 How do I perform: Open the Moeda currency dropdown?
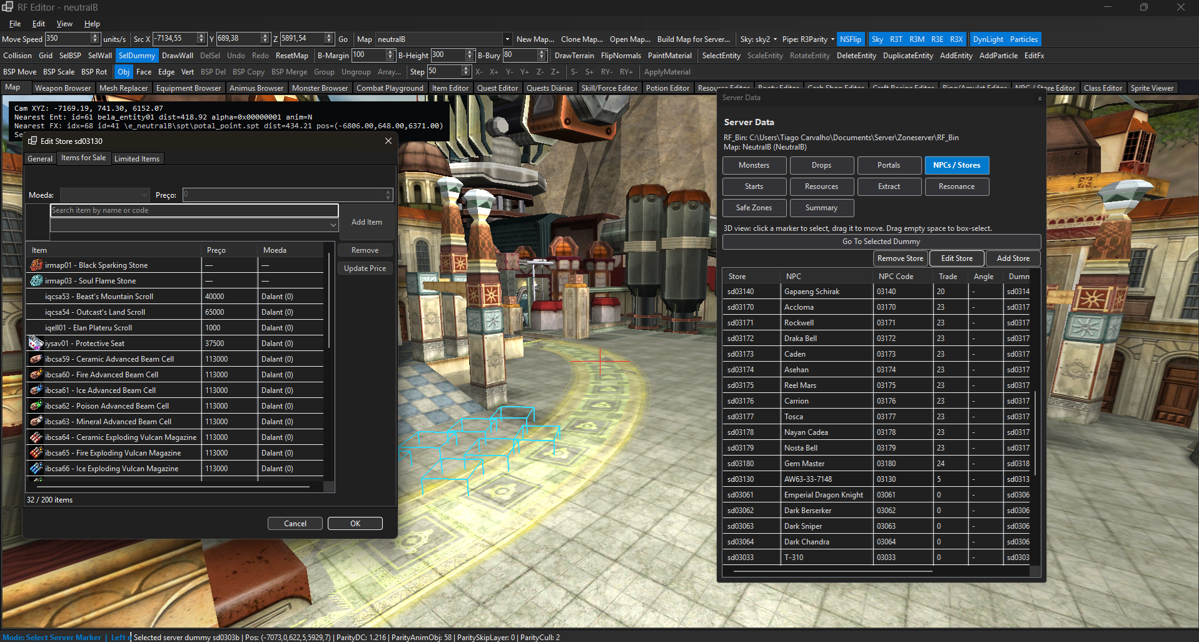[105, 195]
